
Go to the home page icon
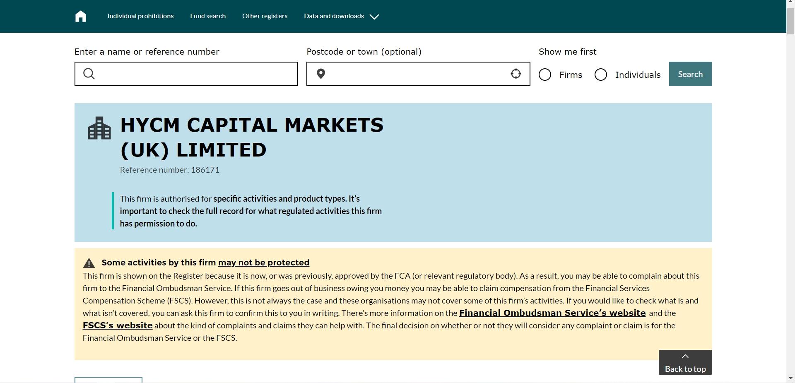pos(81,16)
